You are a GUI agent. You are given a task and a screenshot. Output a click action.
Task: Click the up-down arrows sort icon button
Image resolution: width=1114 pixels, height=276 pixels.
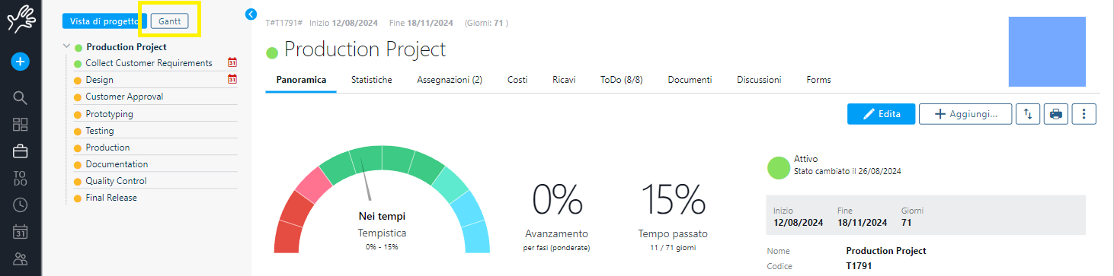pos(1028,114)
